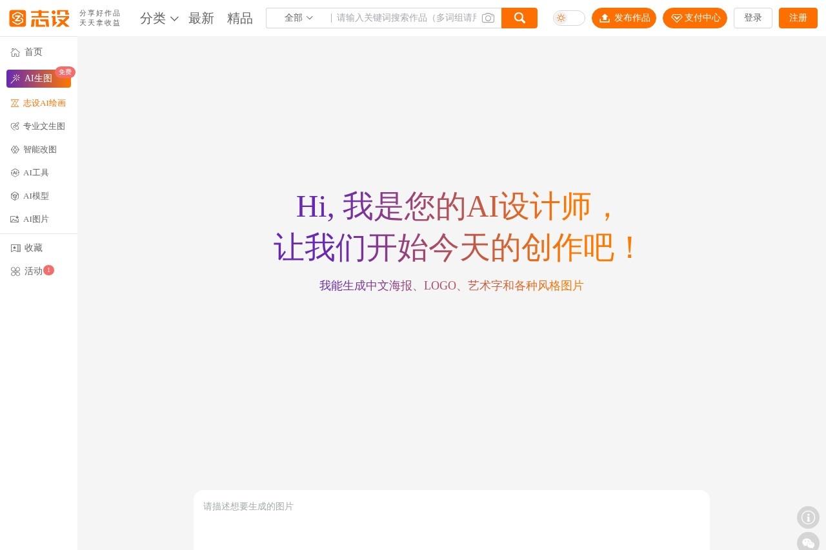Select the highlighted AI生图 menu entry
The width and height of the screenshot is (826, 550).
coord(38,78)
